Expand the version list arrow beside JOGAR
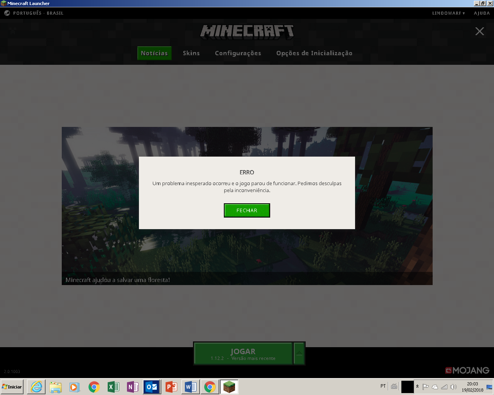Viewport: 494px width, 395px height. click(299, 353)
